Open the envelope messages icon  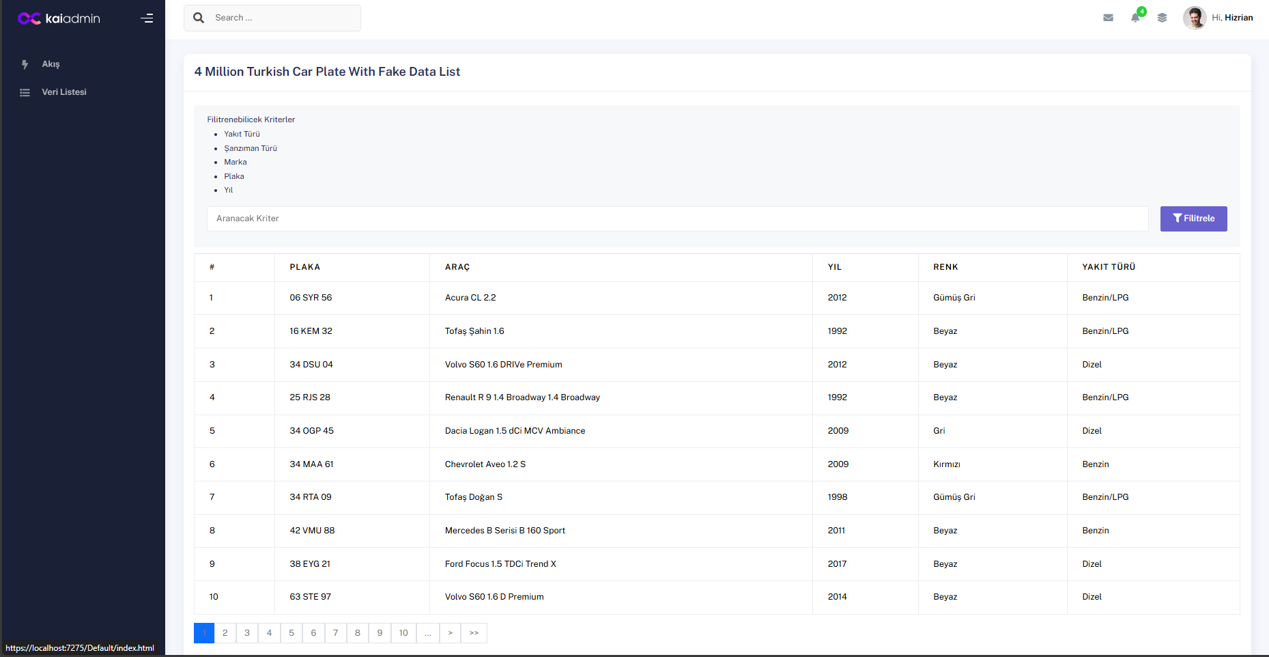[1108, 18]
